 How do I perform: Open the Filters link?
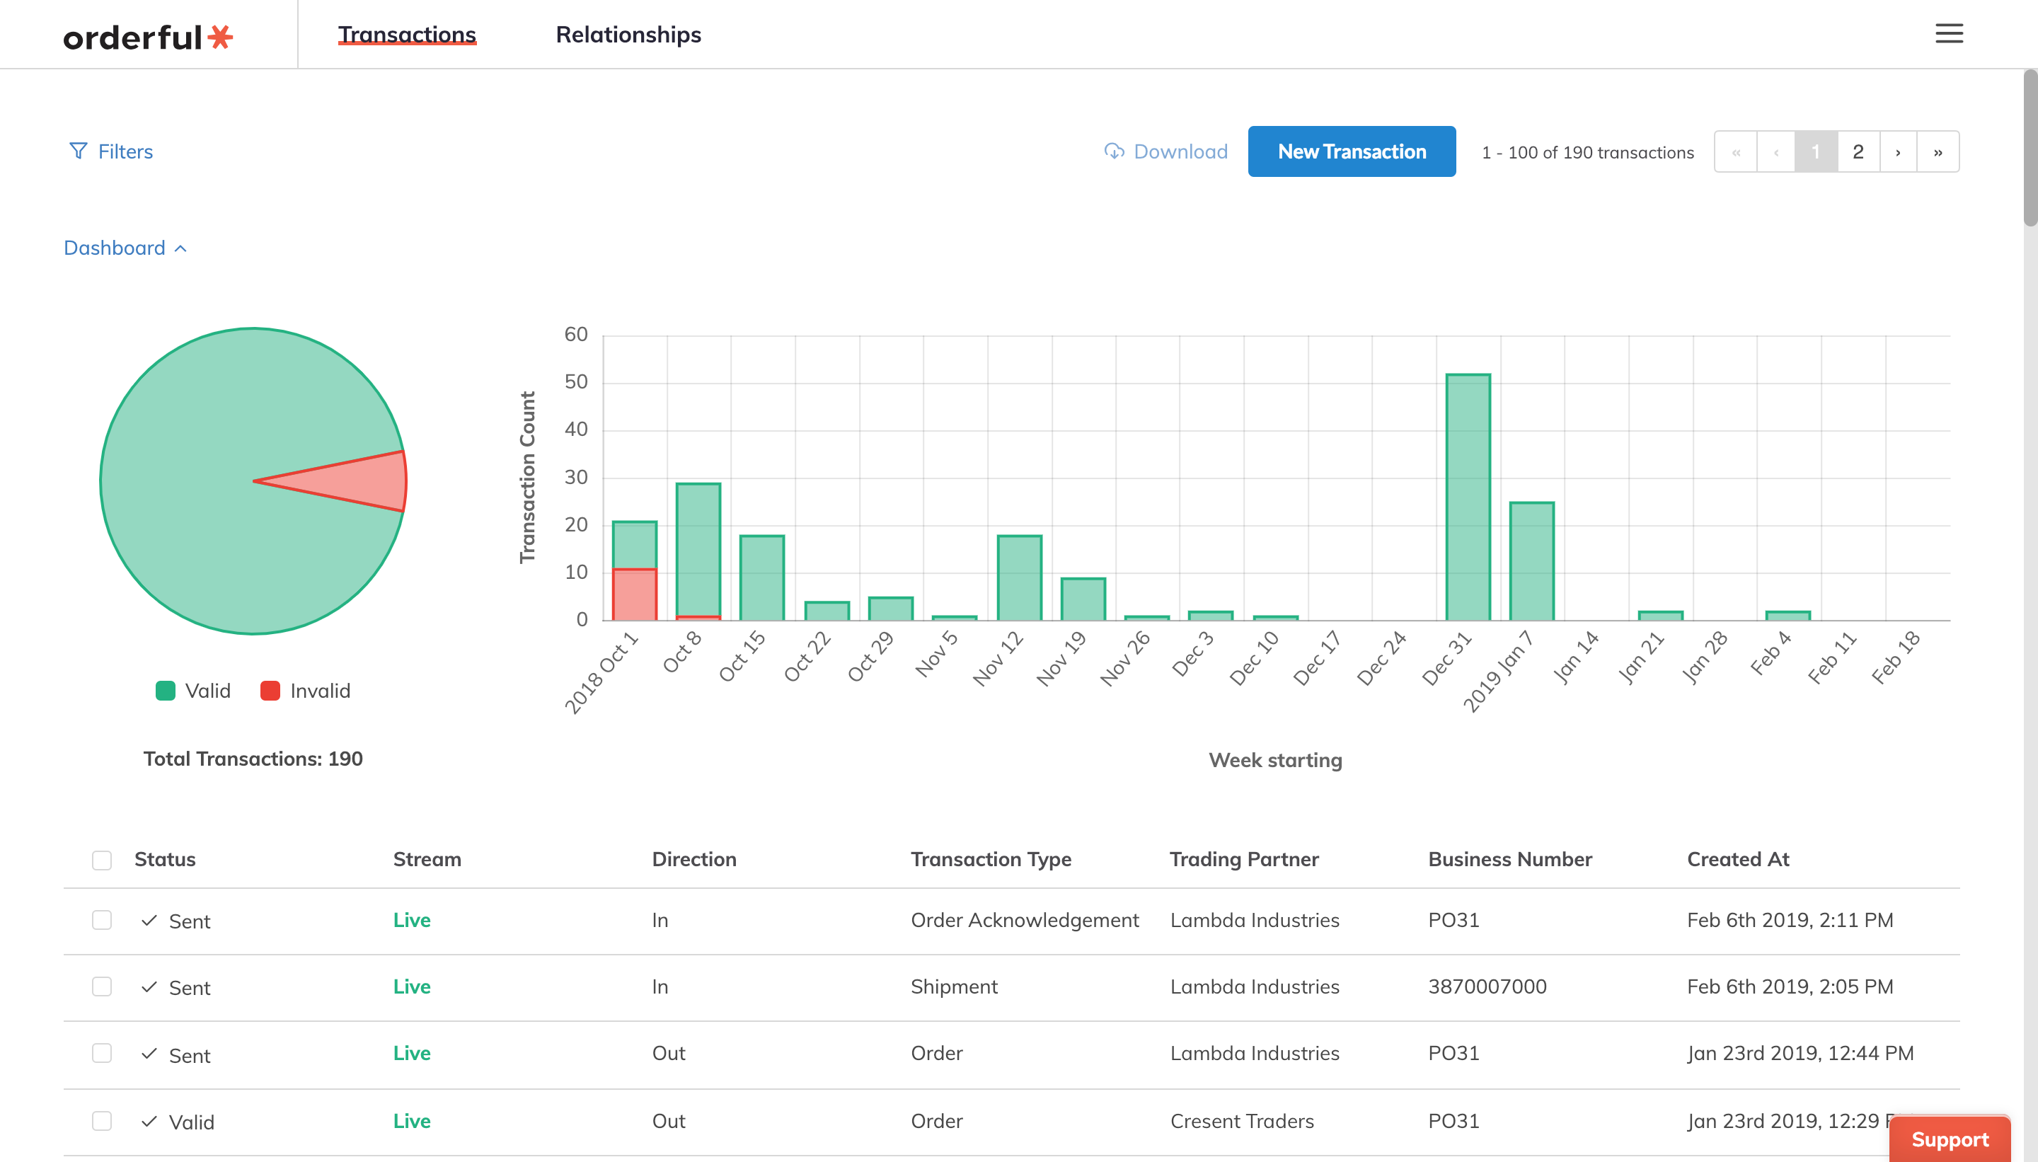coord(125,151)
